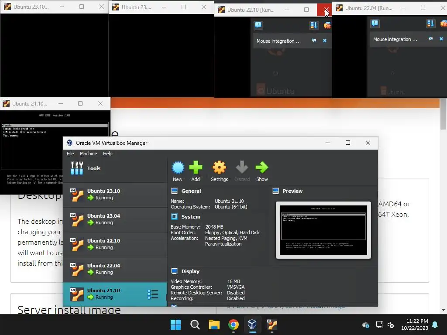Image resolution: width=447 pixels, height=335 pixels.
Task: Click the sort notifications icon in Ubuntu 22.10 window
Action: pos(314,25)
